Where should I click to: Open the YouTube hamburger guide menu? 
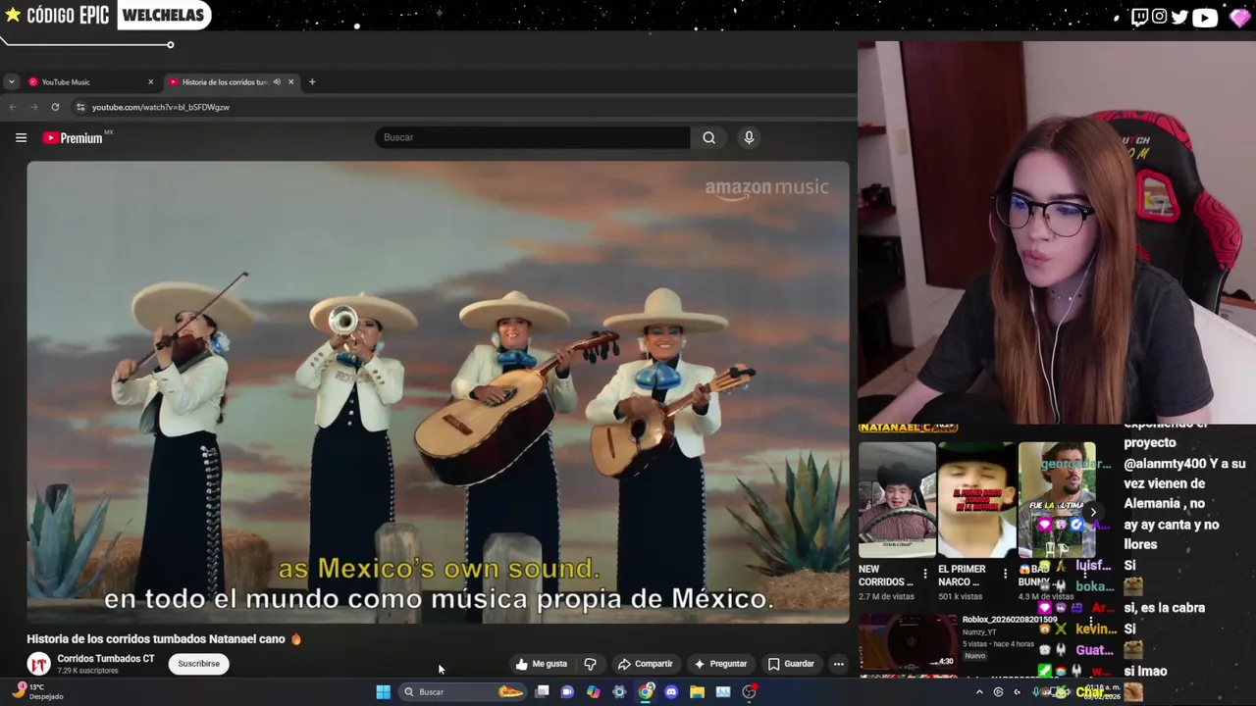pos(21,138)
